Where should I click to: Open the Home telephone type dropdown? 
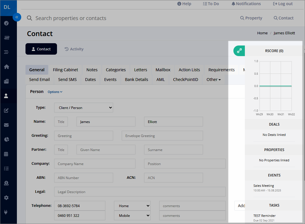coord(132,206)
